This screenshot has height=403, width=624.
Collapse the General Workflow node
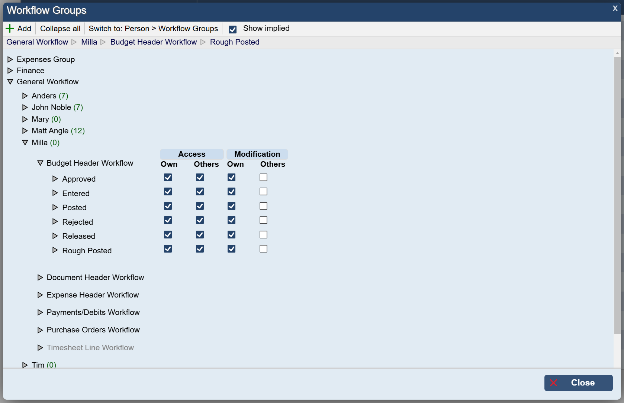[x=10, y=82]
